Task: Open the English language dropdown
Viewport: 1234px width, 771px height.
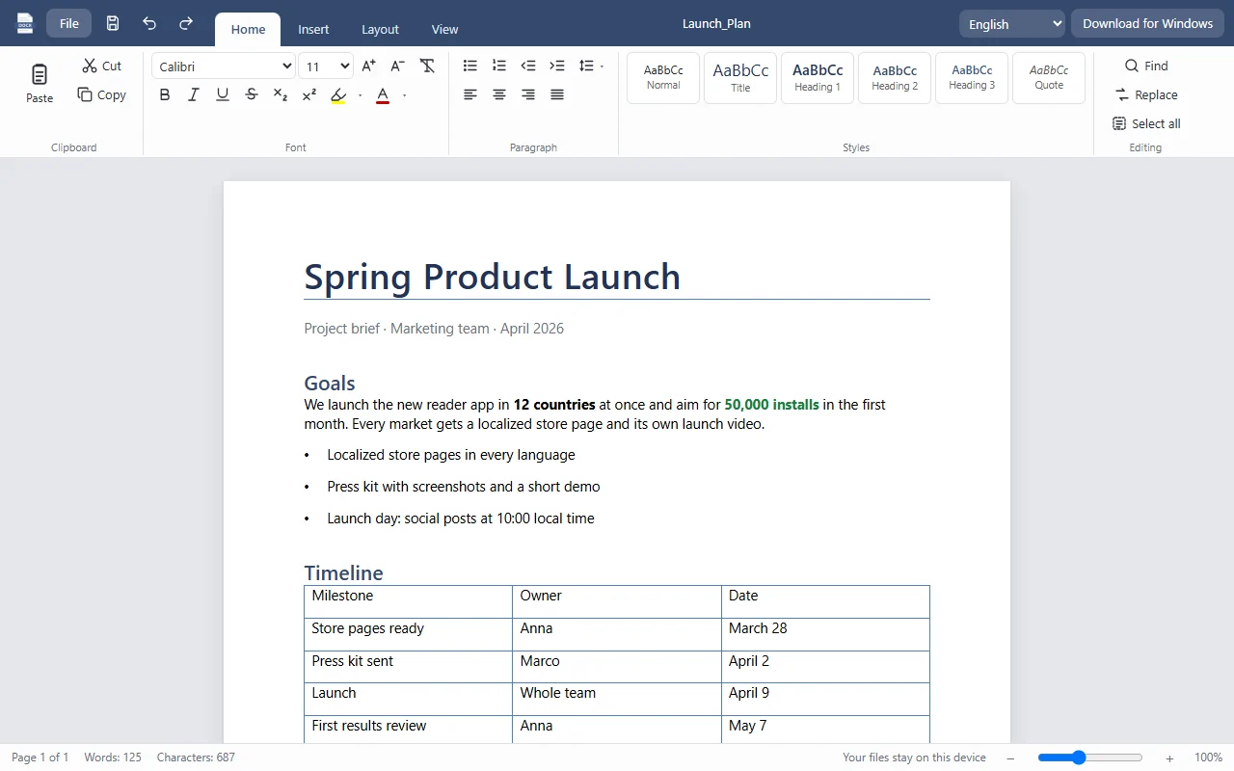Action: (x=1012, y=24)
